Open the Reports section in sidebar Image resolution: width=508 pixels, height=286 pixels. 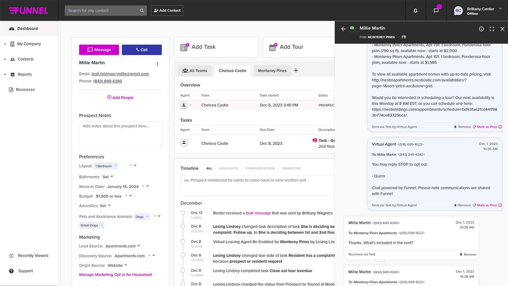(24, 74)
